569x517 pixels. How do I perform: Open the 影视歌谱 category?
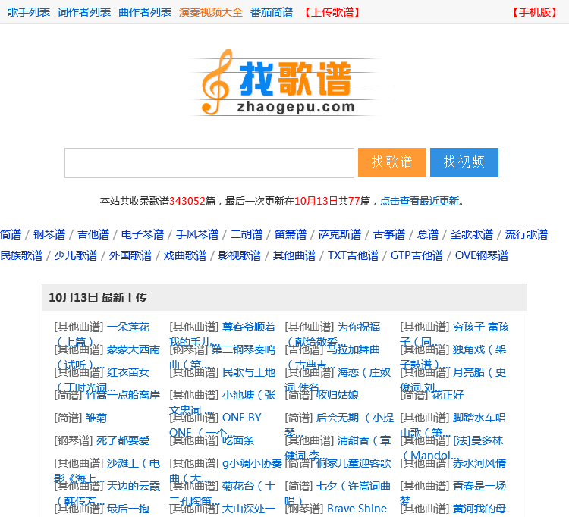point(240,255)
